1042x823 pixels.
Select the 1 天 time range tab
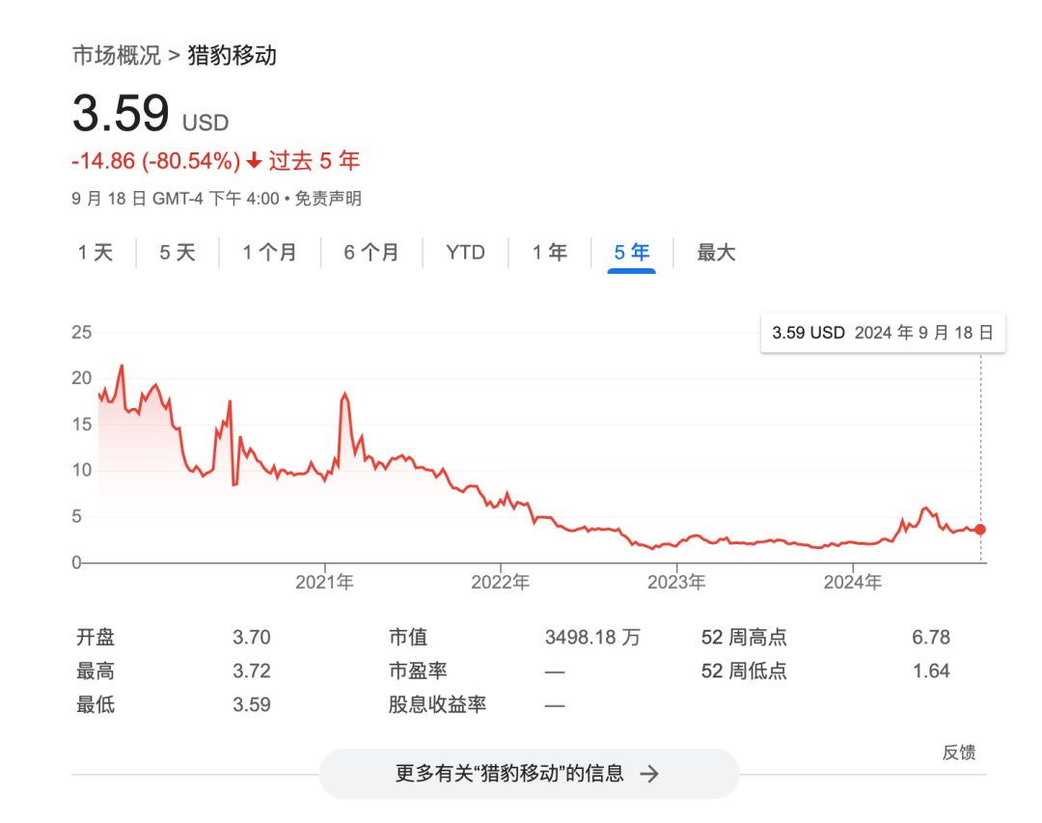pos(96,253)
